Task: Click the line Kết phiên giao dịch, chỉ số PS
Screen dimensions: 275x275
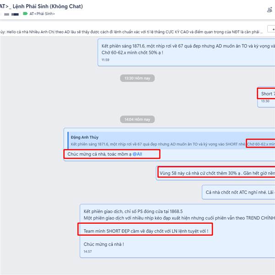Action: point(133,211)
